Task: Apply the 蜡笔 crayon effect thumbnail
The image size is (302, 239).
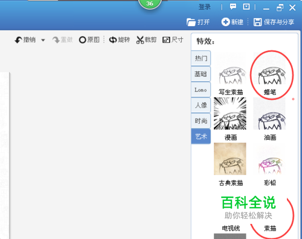Action: click(269, 68)
